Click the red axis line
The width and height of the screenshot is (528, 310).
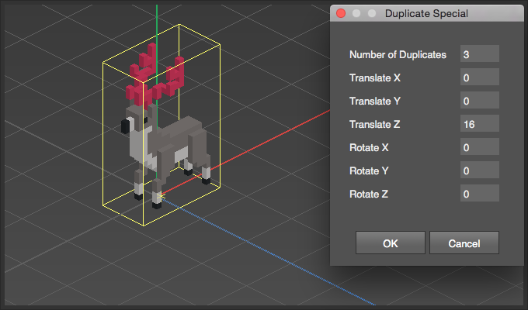(272, 139)
